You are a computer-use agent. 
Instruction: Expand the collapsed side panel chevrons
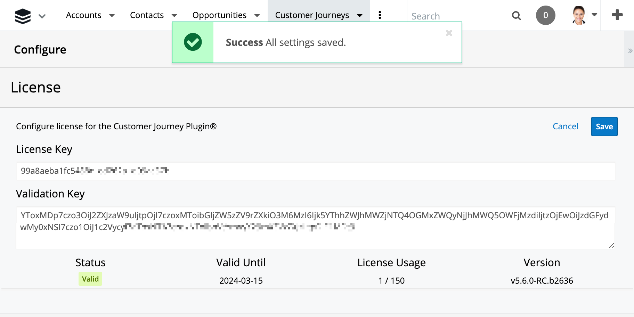pos(630,51)
